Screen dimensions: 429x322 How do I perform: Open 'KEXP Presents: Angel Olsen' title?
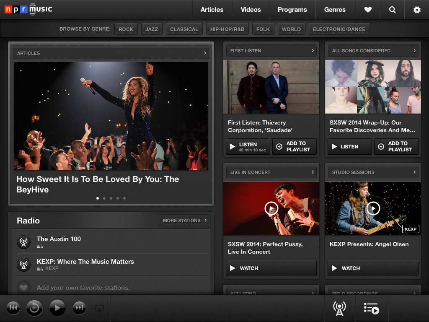[x=369, y=244]
